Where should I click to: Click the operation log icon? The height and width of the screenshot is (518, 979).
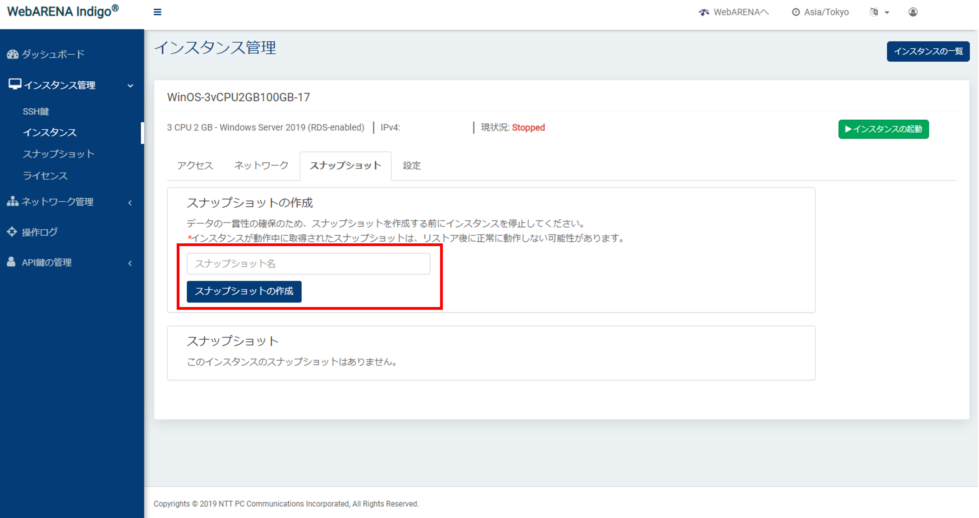[12, 231]
